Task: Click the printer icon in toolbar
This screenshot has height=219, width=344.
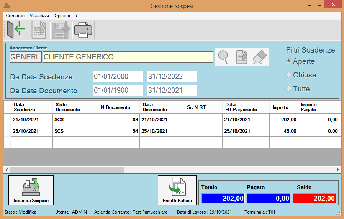Action: (x=82, y=30)
